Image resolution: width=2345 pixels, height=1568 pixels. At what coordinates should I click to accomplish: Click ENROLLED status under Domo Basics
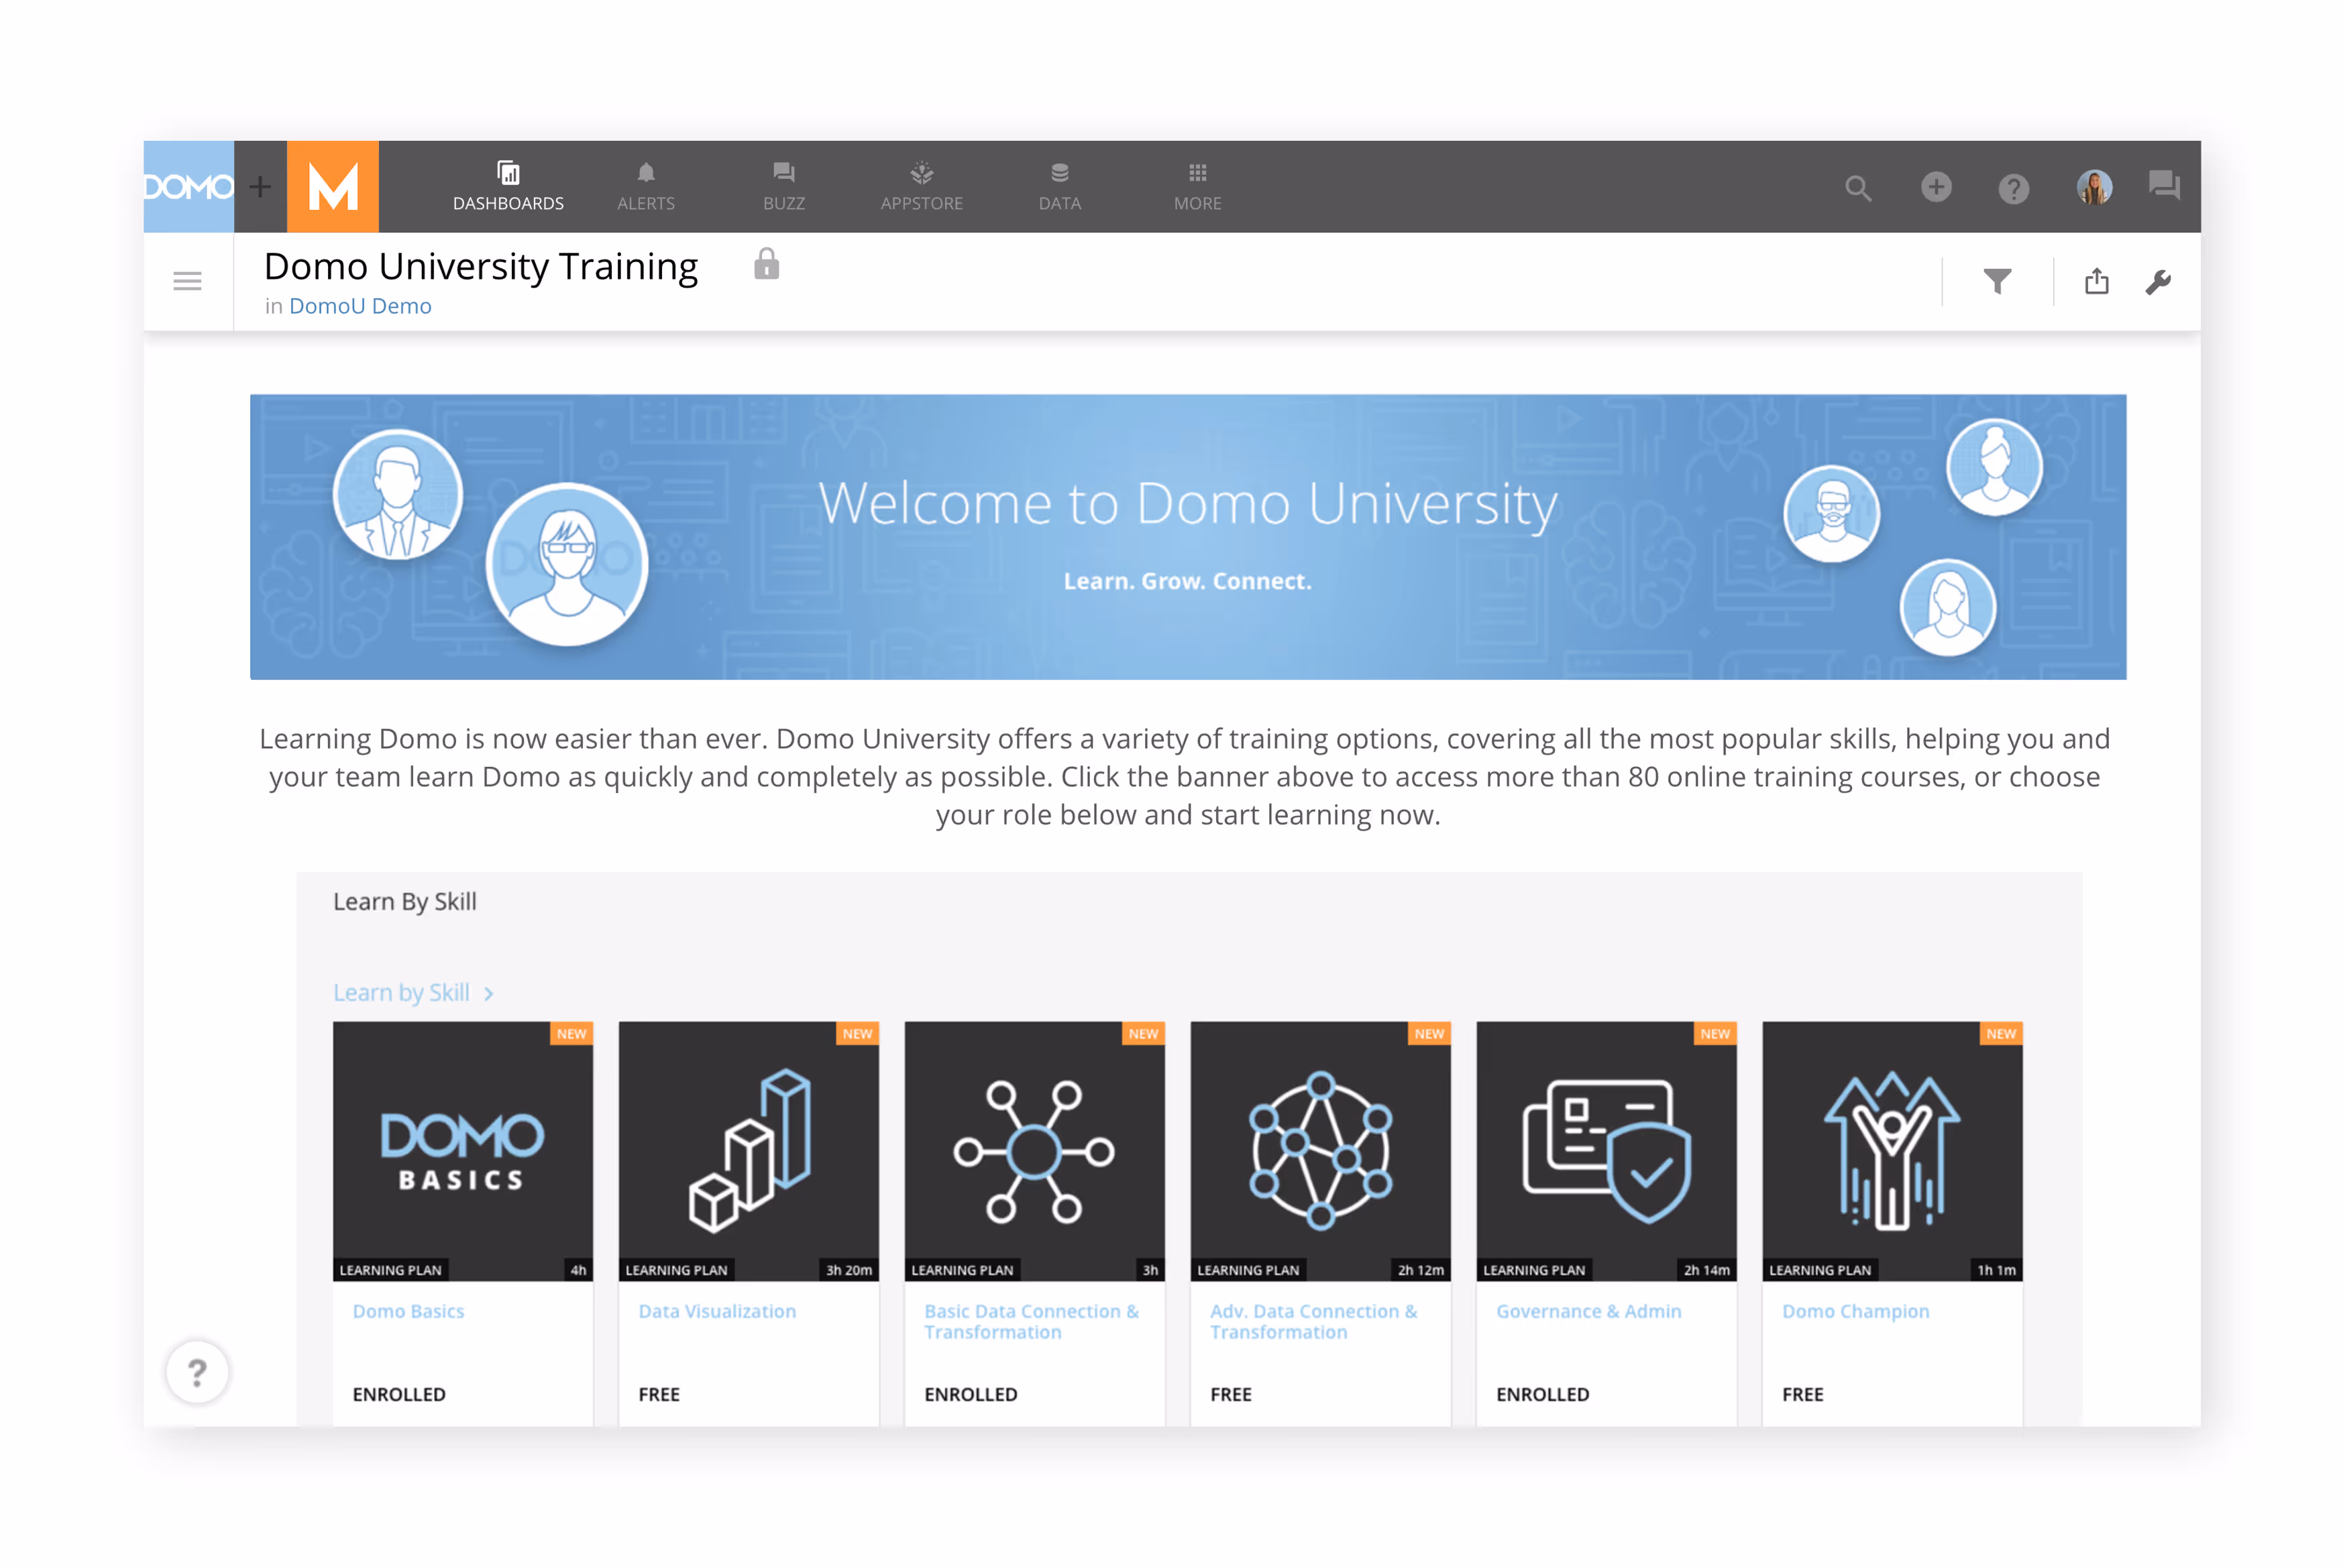click(x=399, y=1394)
